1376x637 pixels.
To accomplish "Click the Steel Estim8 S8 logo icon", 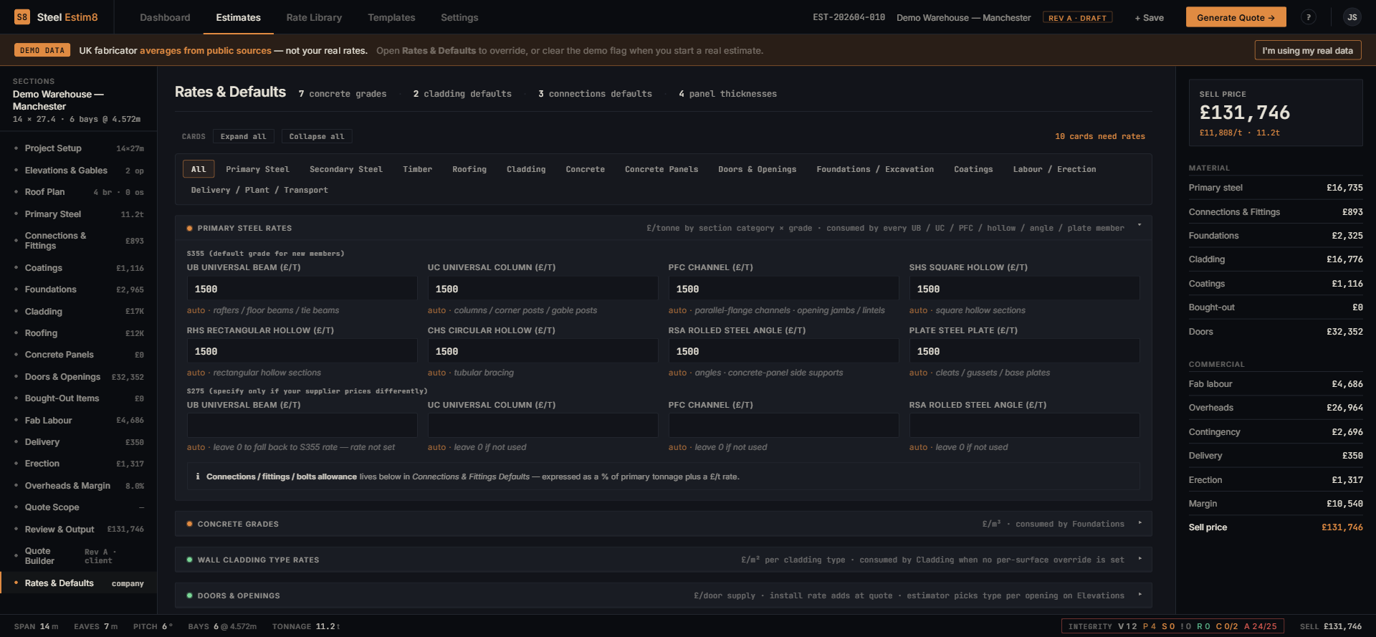I will pyautogui.click(x=22, y=17).
